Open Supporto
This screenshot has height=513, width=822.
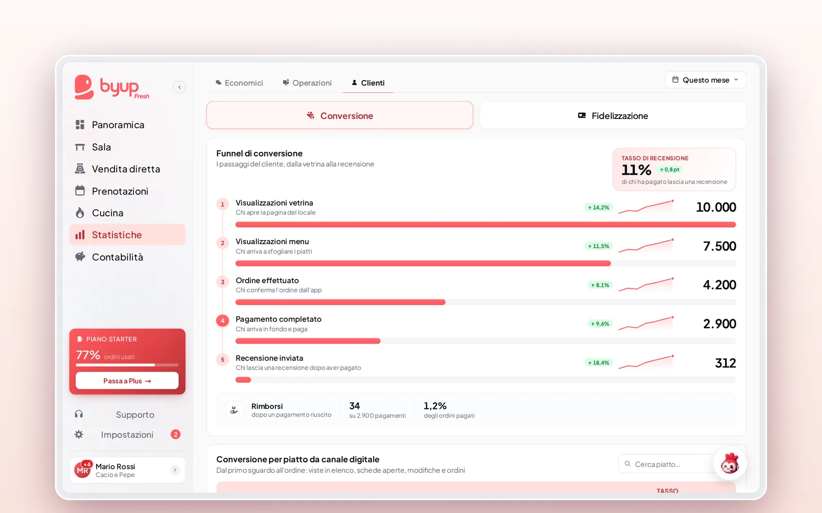pos(127,415)
